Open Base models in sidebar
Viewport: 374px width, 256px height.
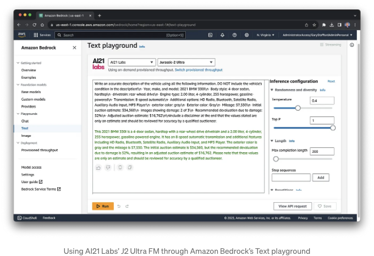(x=31, y=92)
